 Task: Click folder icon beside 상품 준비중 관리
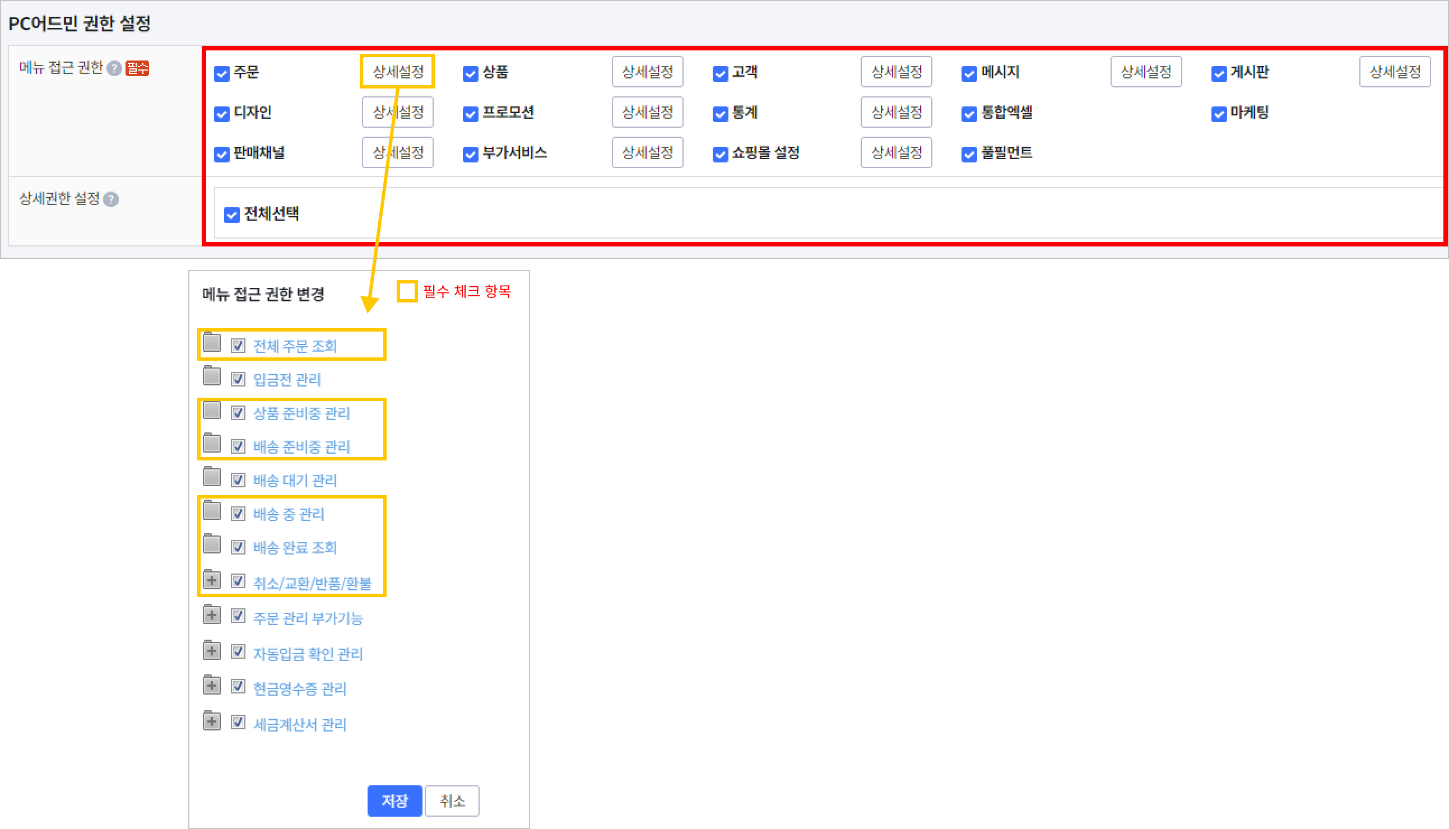(x=212, y=410)
